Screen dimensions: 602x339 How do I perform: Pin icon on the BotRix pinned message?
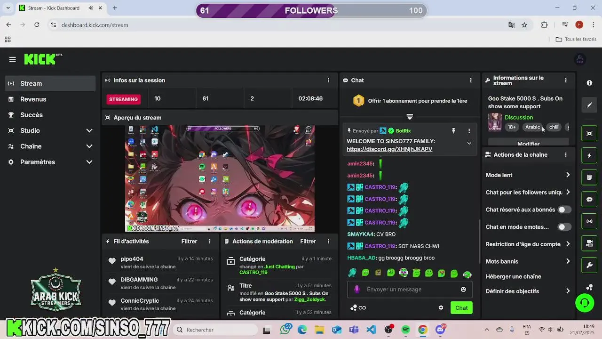[453, 131]
